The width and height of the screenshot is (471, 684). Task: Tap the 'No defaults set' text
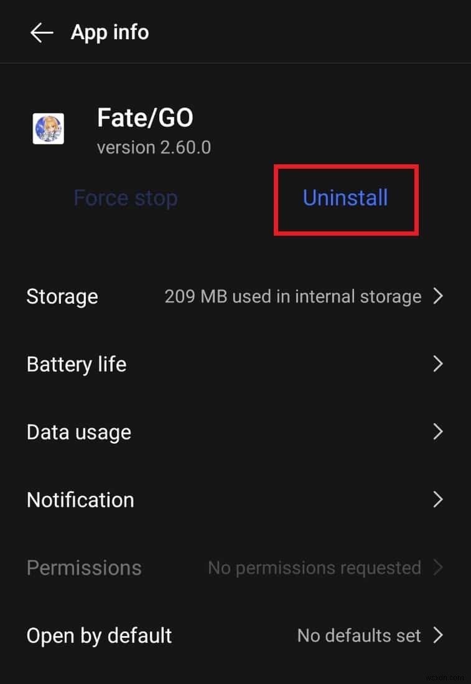point(359,635)
